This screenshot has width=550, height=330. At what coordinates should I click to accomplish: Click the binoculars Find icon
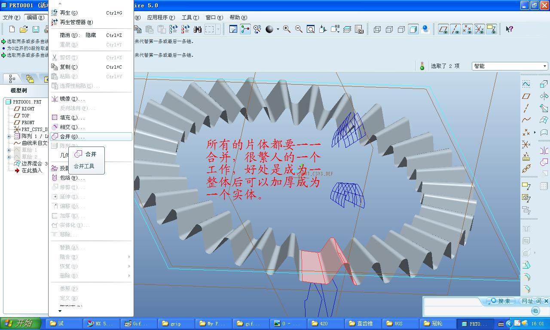coord(198,29)
